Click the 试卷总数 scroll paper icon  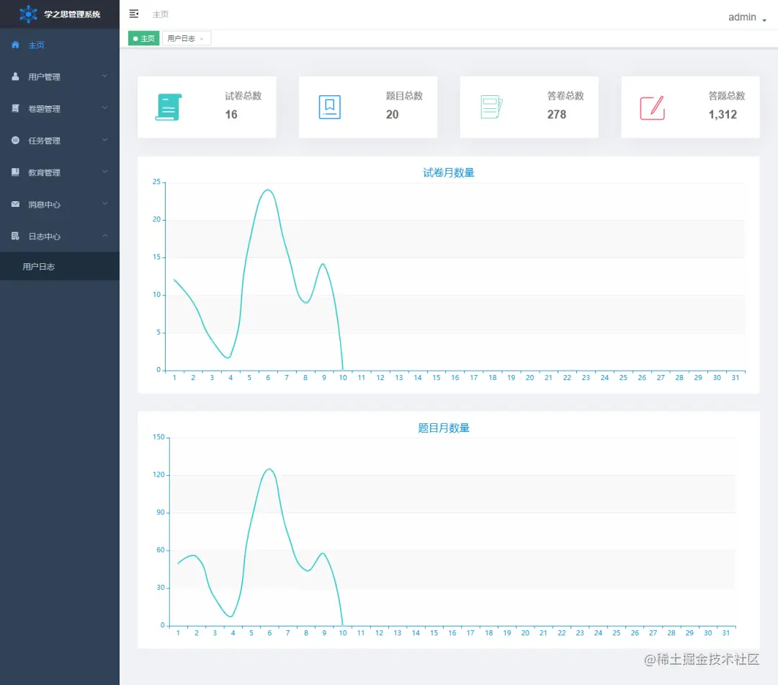pyautogui.click(x=168, y=107)
